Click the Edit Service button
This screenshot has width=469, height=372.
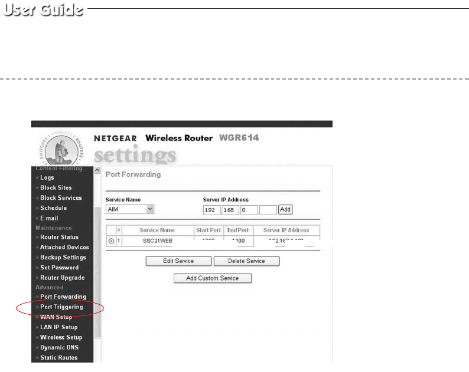(178, 261)
